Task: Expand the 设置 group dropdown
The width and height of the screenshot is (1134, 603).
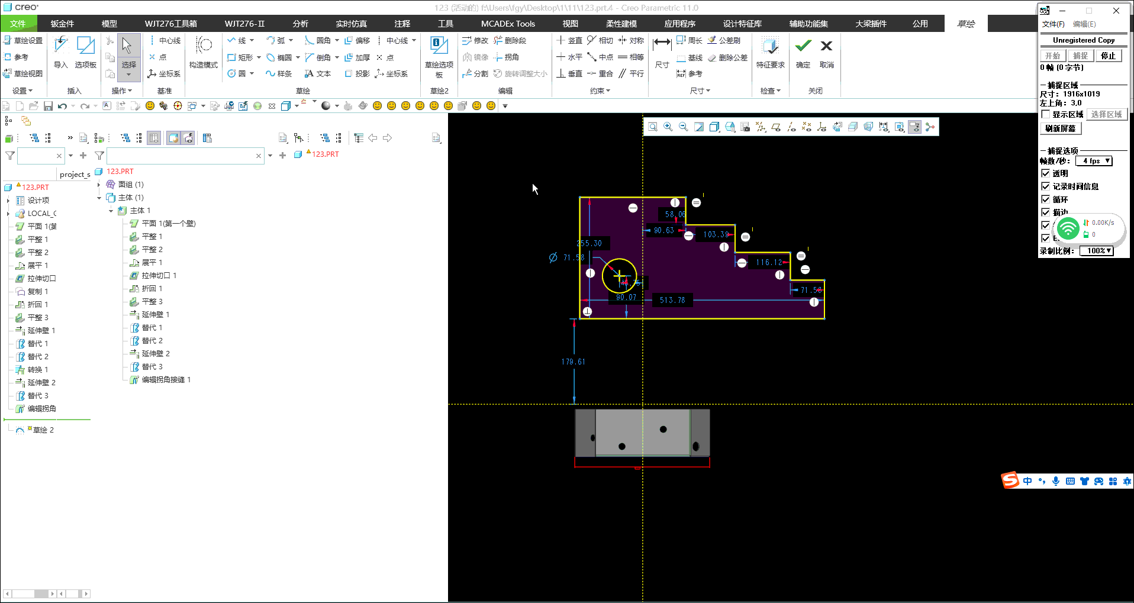Action: coord(22,91)
